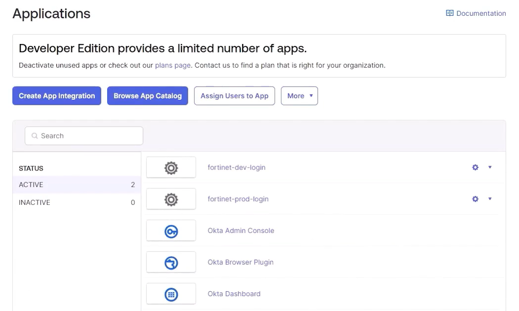The width and height of the screenshot is (519, 311).
Task: Expand the fortinet-dev-login actions dropdown arrow
Action: tap(490, 167)
